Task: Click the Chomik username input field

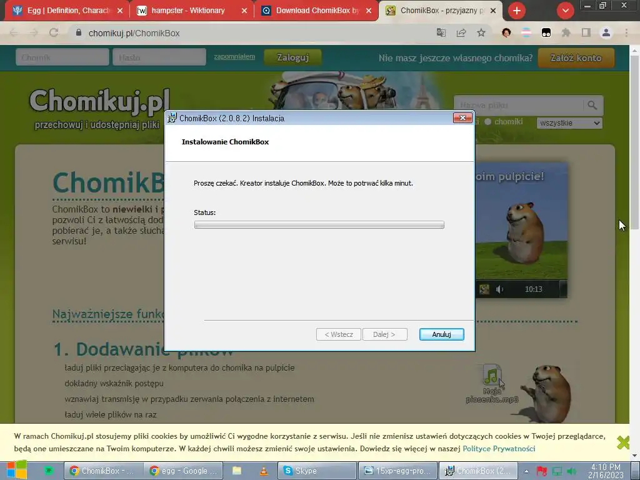Action: pos(62,57)
